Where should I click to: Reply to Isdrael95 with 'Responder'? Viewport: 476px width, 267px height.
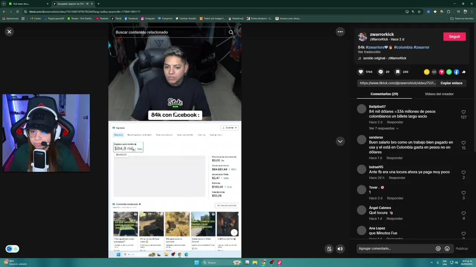[397, 178]
